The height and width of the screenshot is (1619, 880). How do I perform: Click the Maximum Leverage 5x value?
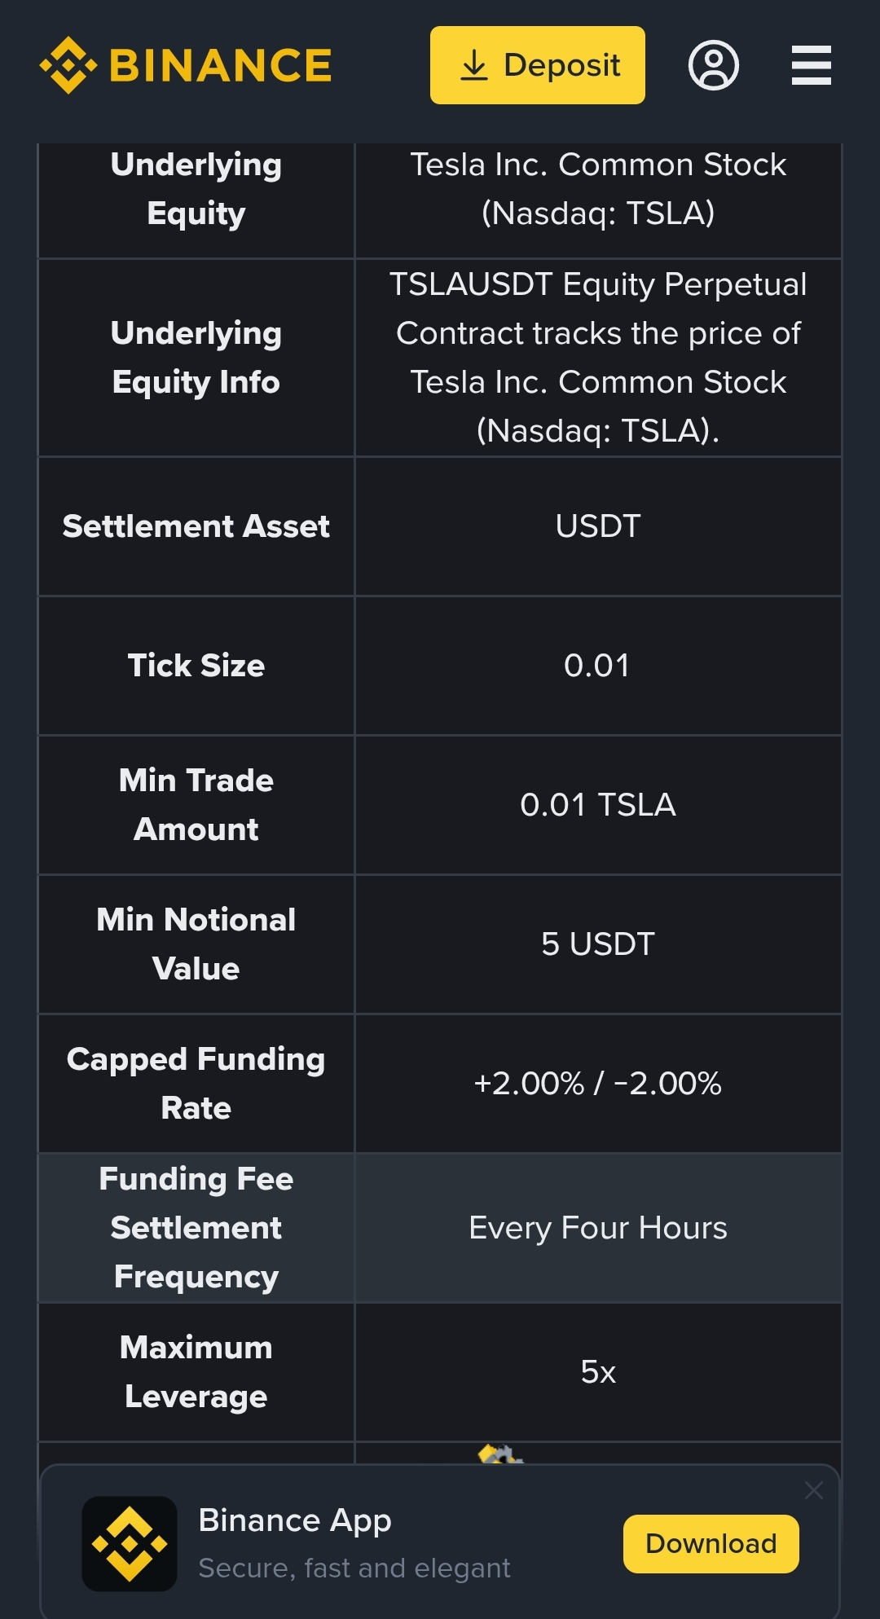click(x=597, y=1372)
